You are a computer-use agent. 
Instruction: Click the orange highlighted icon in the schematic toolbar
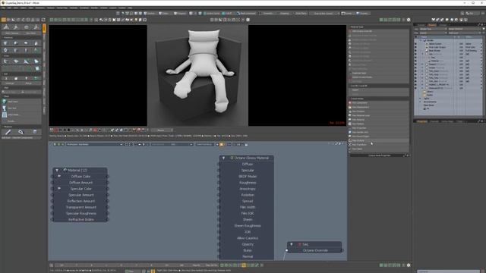[x=221, y=145]
